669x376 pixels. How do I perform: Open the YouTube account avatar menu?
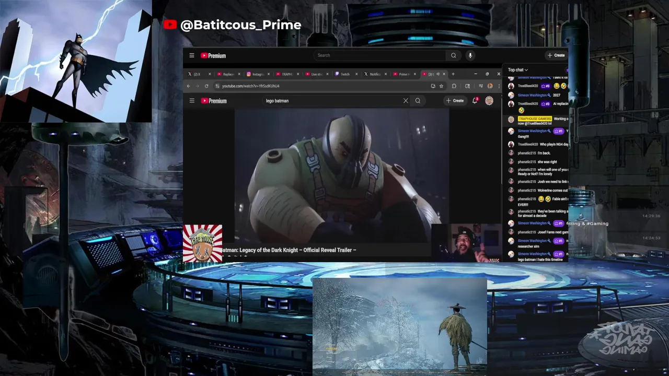tap(489, 101)
